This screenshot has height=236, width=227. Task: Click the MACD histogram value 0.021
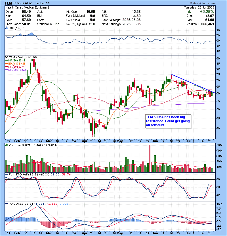[x=64, y=204]
